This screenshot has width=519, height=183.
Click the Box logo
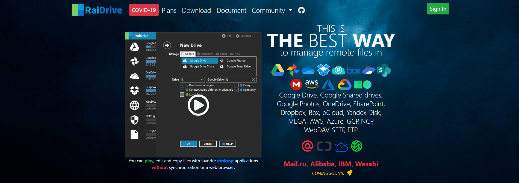(354, 71)
